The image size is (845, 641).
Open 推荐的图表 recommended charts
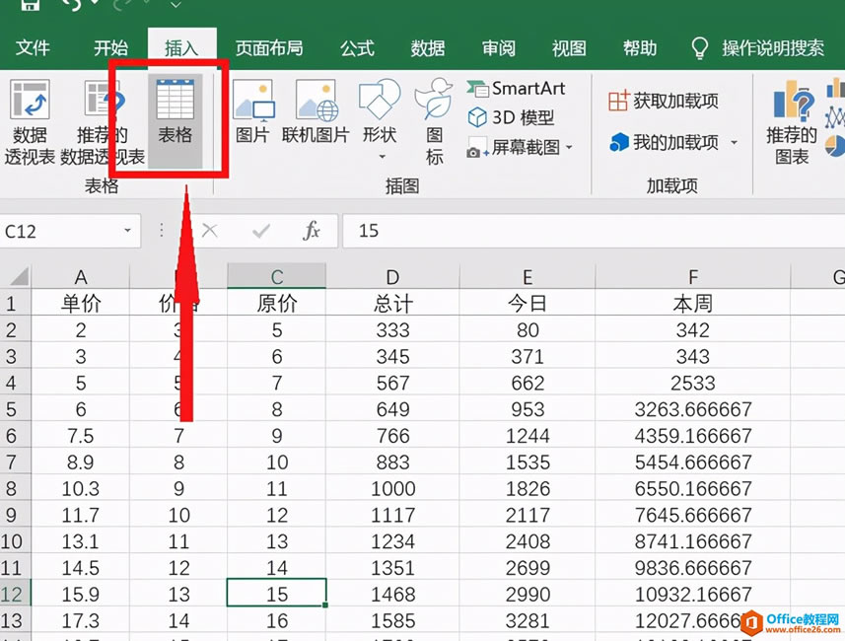tap(792, 123)
